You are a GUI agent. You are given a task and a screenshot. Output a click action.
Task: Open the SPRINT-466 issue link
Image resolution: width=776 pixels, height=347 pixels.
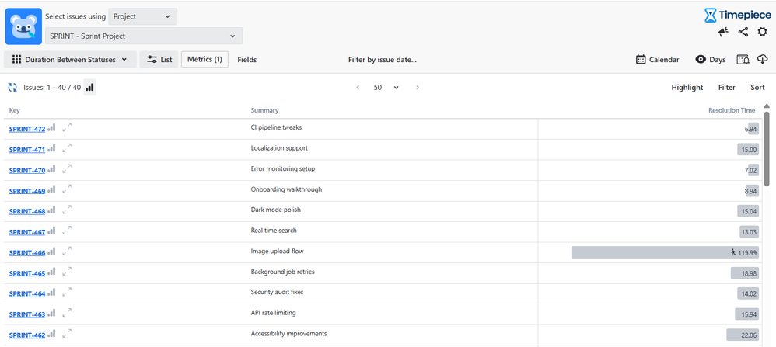point(26,253)
